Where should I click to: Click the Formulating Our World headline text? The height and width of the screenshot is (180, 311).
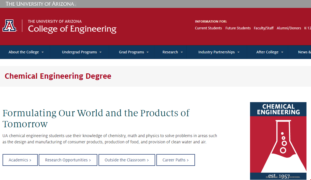96,118
